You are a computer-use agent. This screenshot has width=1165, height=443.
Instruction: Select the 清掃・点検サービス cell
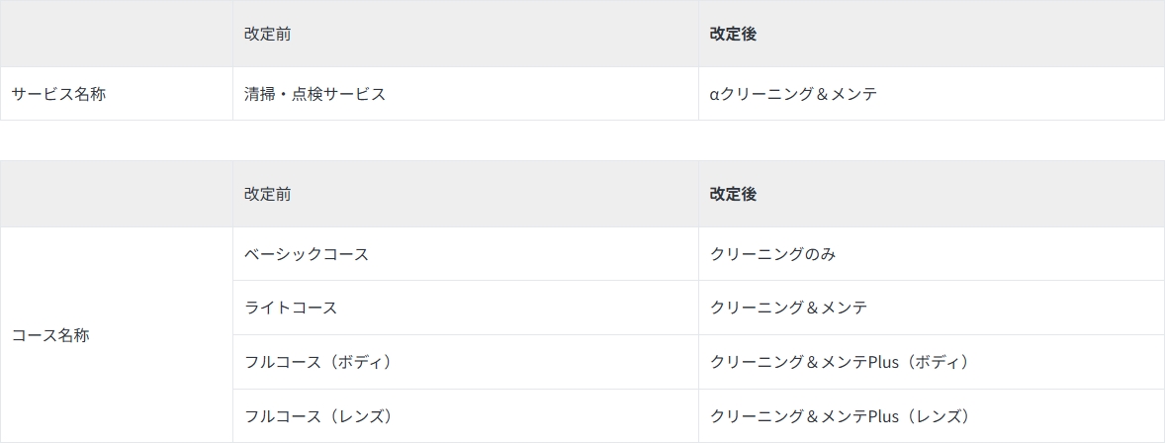point(314,94)
